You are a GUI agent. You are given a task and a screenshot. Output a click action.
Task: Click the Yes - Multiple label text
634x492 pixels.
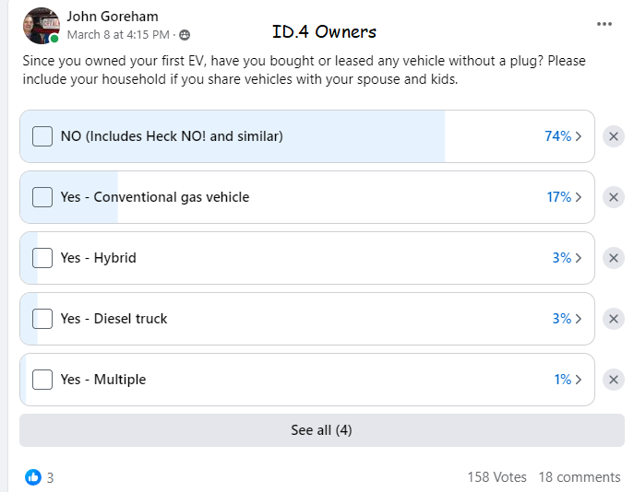tap(103, 380)
